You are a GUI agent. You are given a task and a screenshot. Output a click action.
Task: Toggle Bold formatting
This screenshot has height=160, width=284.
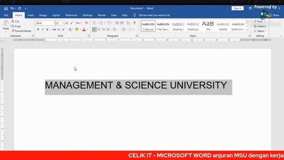38,29
